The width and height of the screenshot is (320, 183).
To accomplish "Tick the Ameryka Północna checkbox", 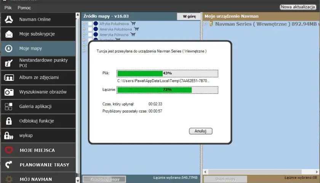I will coord(90,35).
